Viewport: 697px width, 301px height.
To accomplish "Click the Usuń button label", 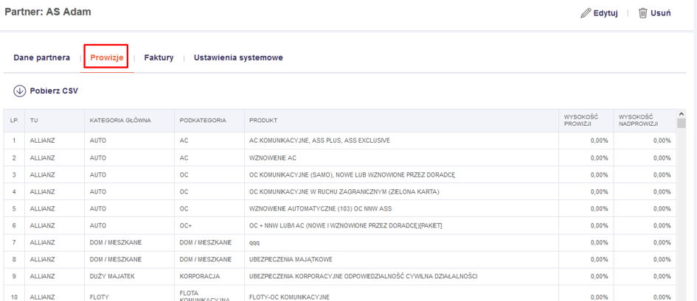I will [660, 13].
